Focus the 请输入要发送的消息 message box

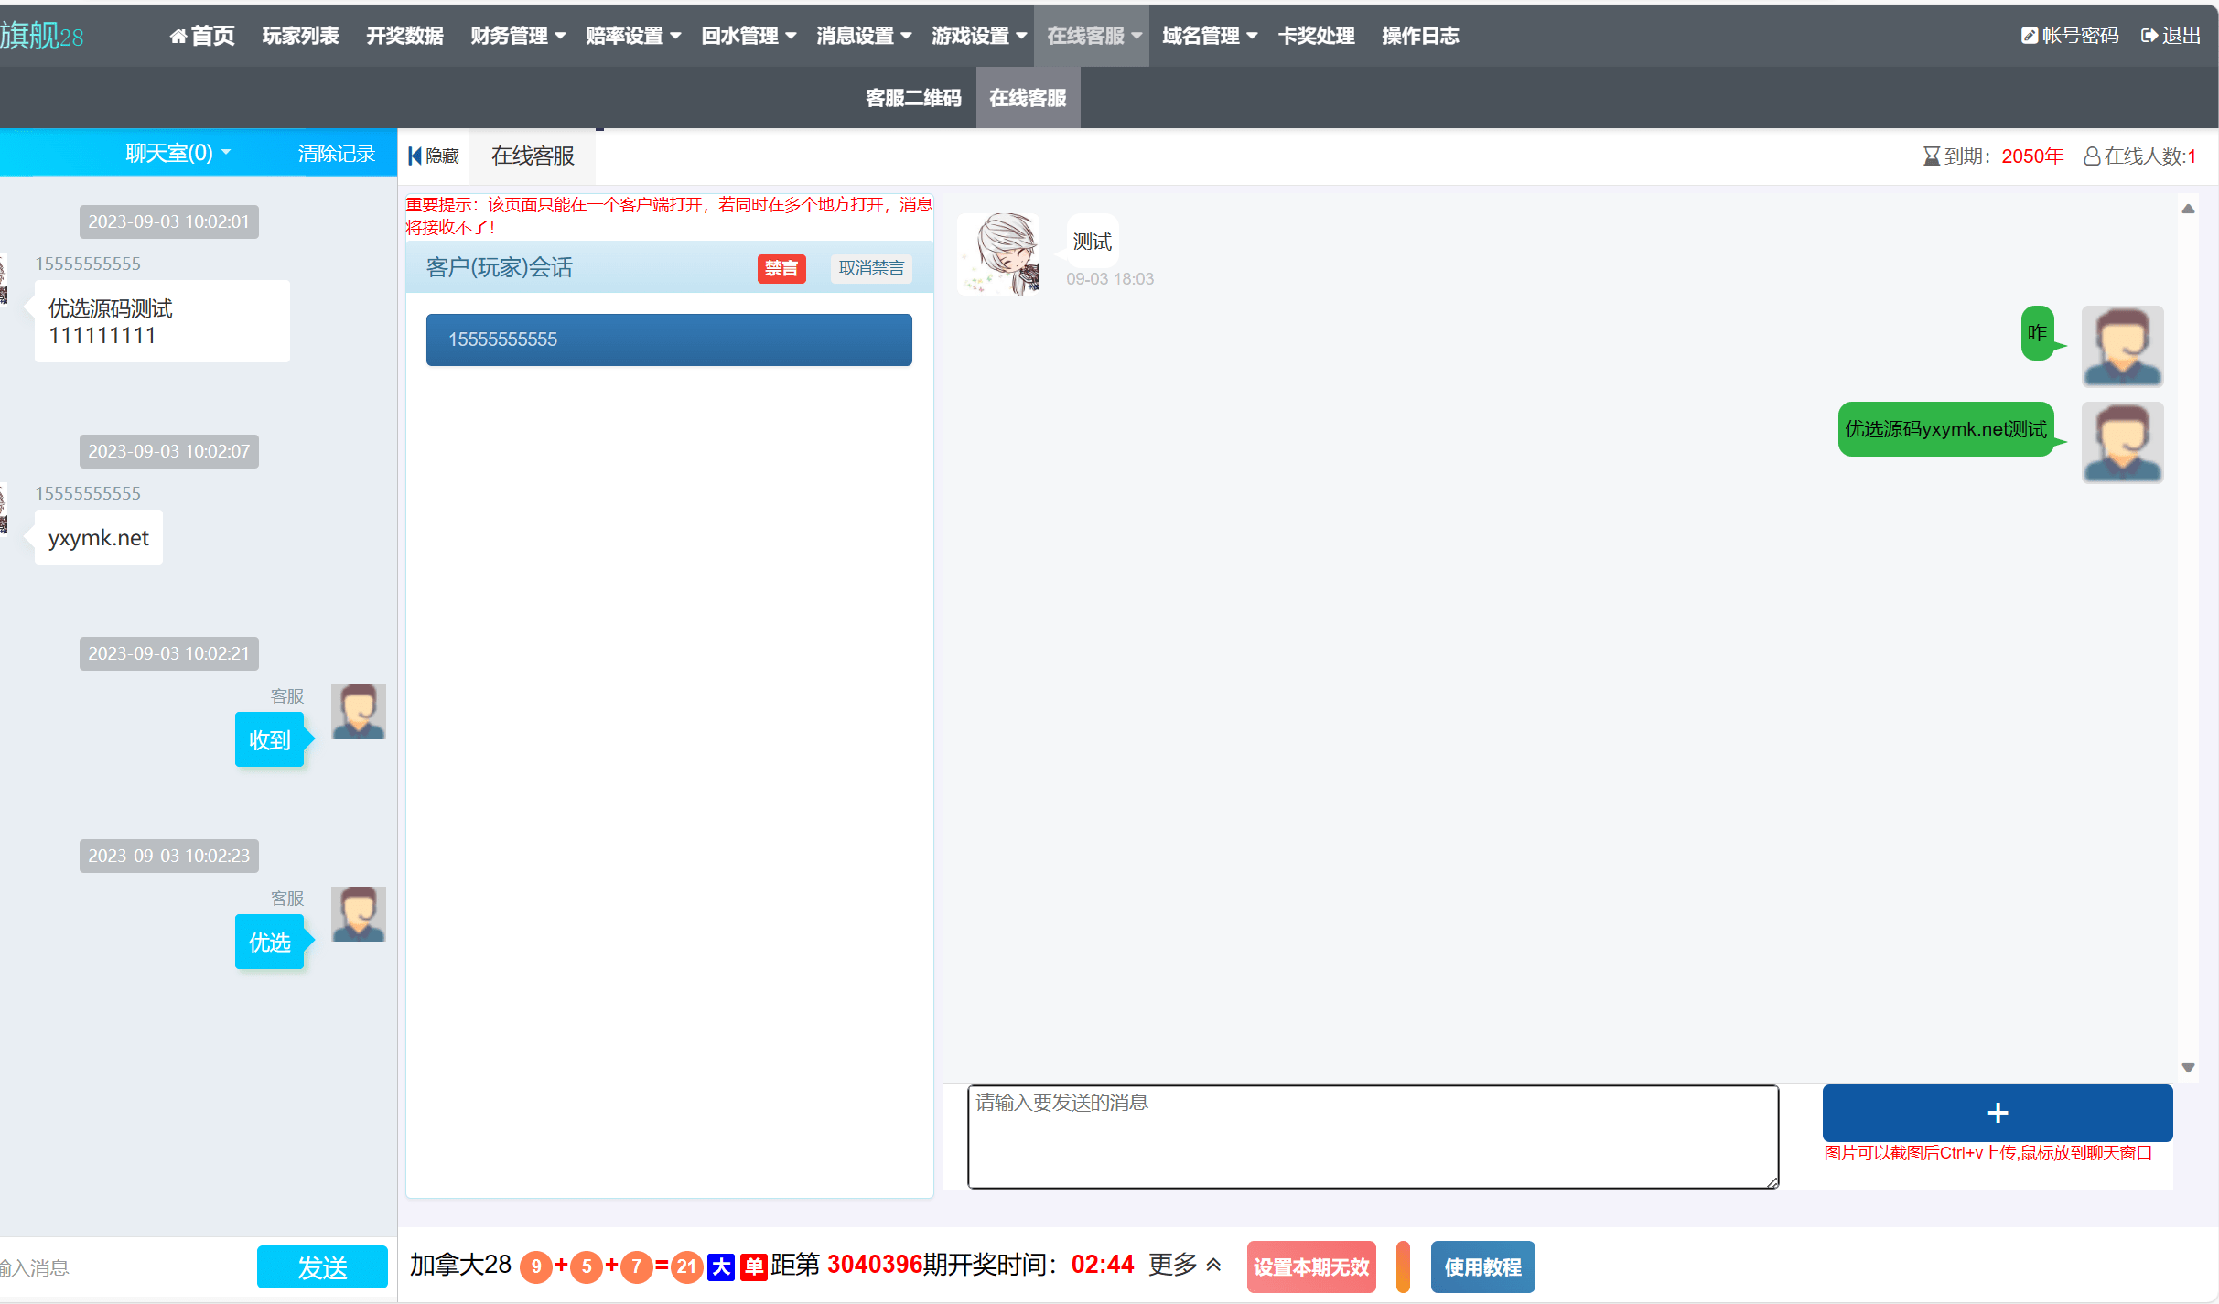[x=1372, y=1136]
